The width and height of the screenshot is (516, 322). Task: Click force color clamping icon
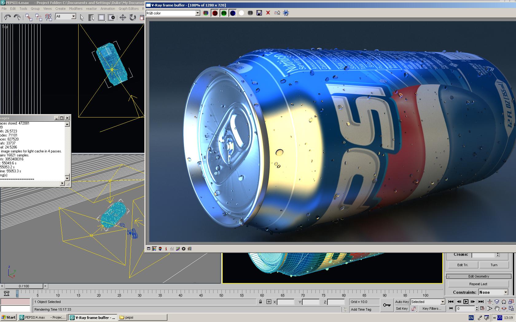(x=160, y=249)
